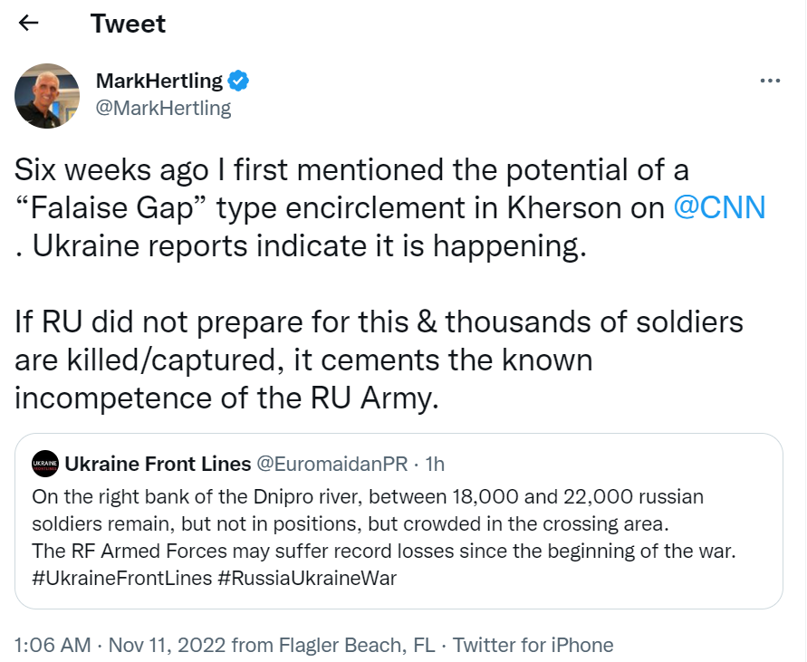The height and width of the screenshot is (662, 807).
Task: Click the back arrow icon
Action: 29,24
